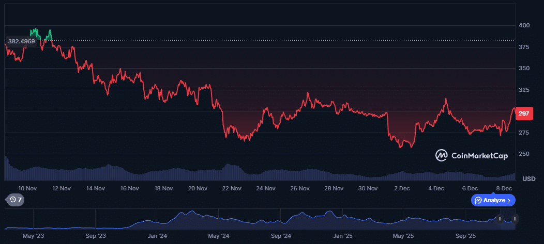The height and width of the screenshot is (244, 544).
Task: Grab the left range selector handle
Action: coord(500,219)
